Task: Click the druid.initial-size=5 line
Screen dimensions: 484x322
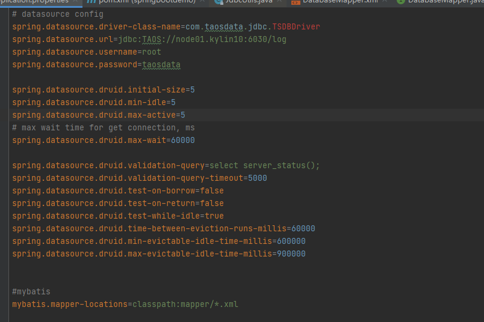Action: click(104, 90)
